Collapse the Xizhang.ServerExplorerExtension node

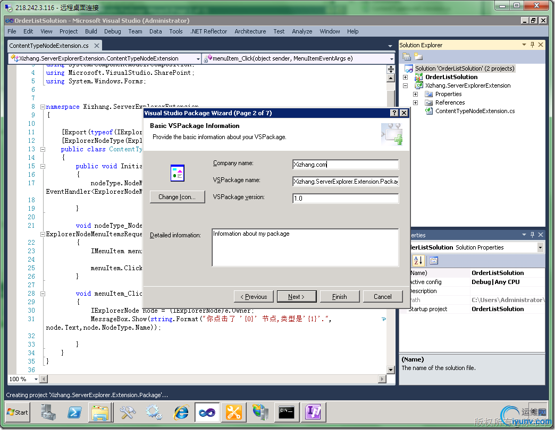click(x=406, y=85)
